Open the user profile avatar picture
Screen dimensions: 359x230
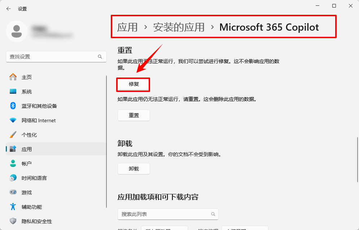tap(17, 31)
